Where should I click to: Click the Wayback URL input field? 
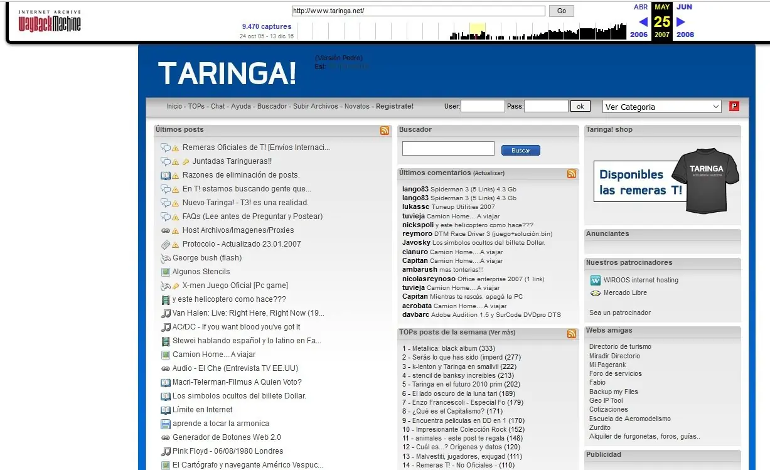(419, 11)
